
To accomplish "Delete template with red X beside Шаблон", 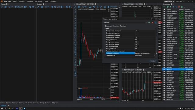I will 152,23.
